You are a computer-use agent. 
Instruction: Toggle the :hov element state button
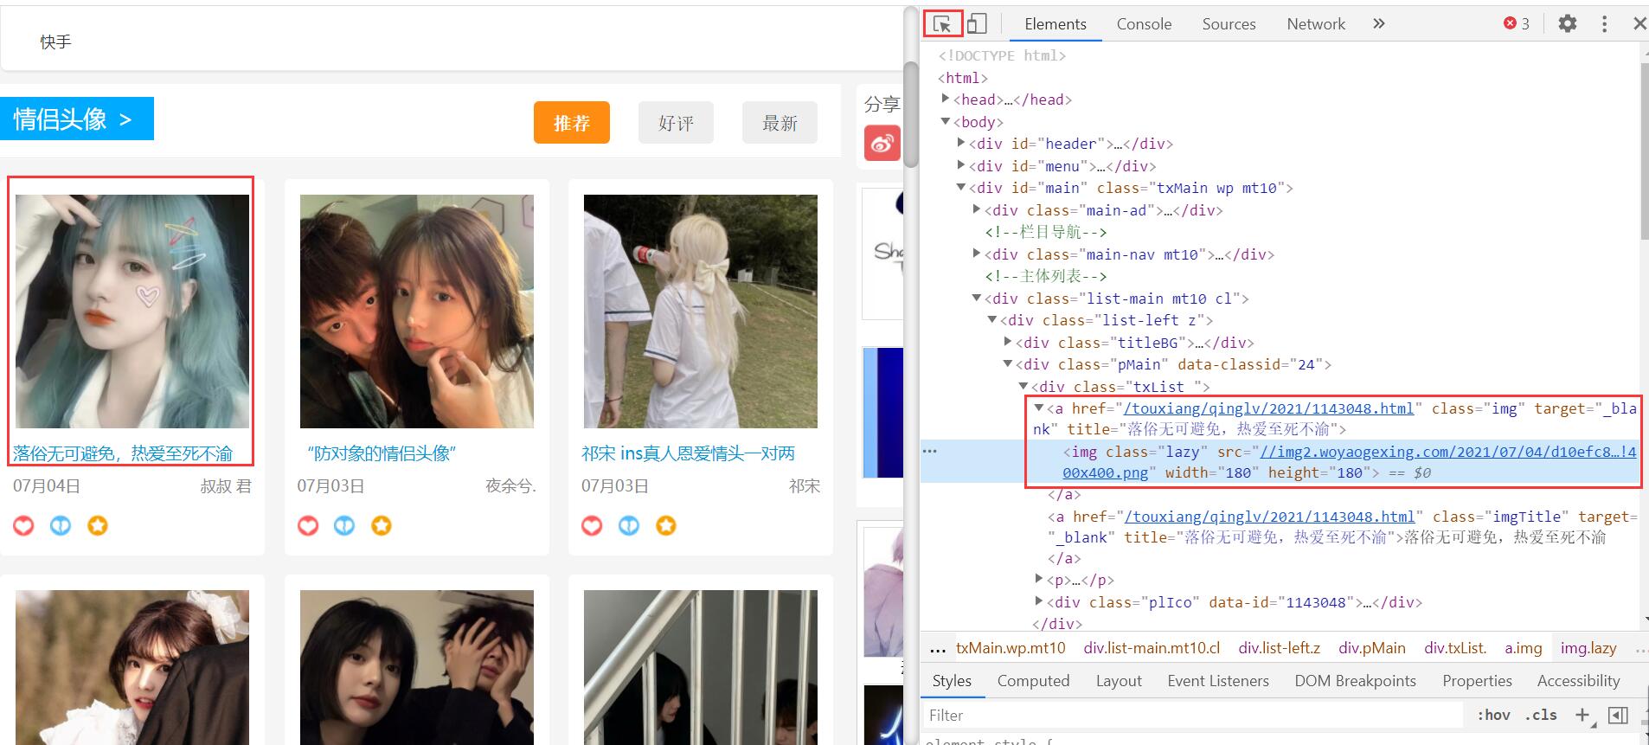pyautogui.click(x=1493, y=715)
